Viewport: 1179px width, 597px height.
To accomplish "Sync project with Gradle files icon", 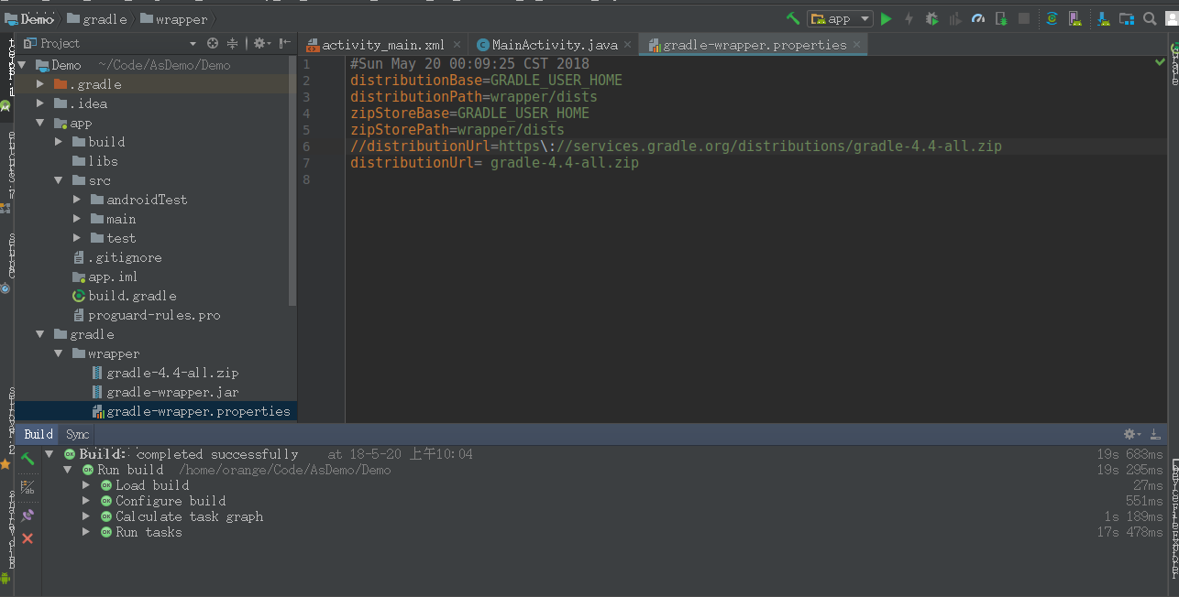I will pos(1052,18).
